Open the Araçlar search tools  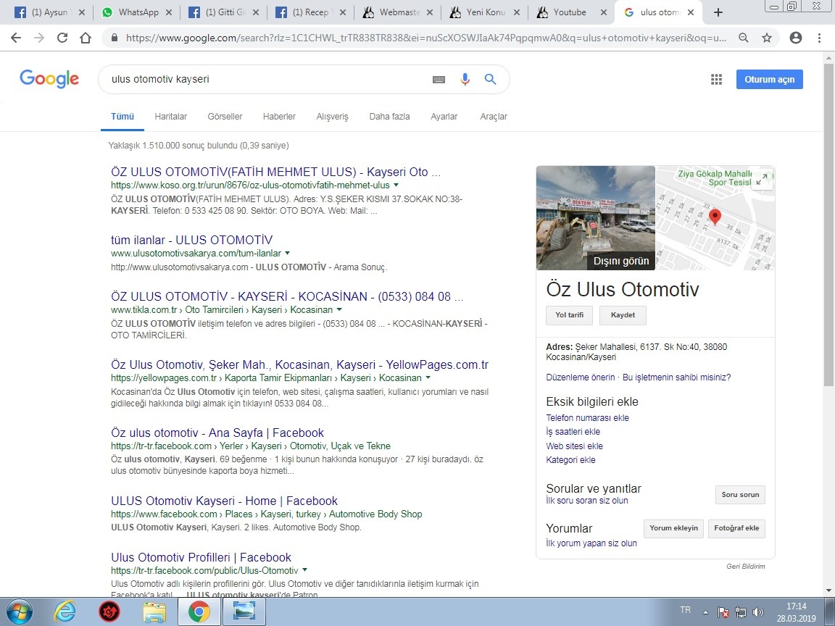click(494, 117)
